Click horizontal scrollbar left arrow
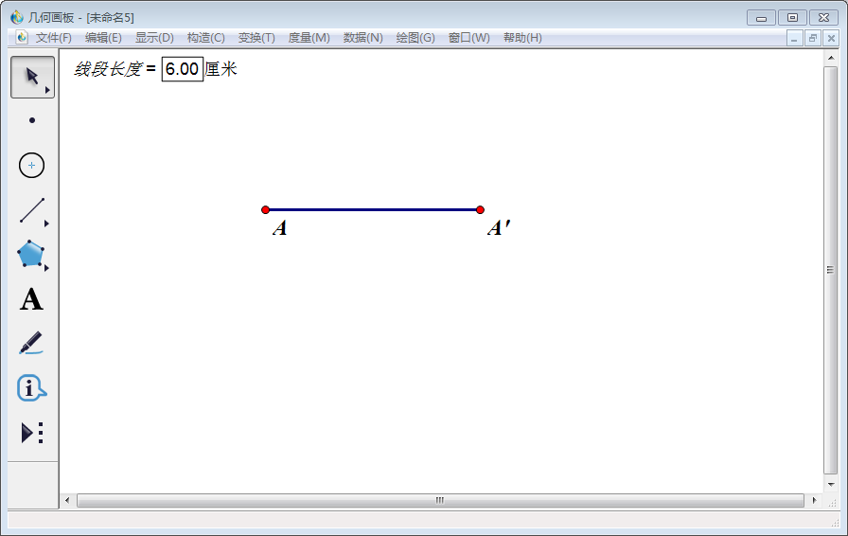The width and height of the screenshot is (848, 536). click(x=67, y=500)
